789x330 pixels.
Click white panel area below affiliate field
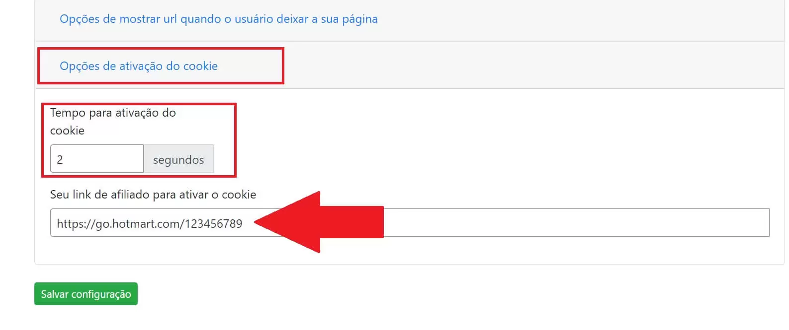tap(410, 251)
